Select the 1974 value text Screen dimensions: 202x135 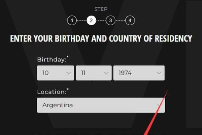click(125, 73)
